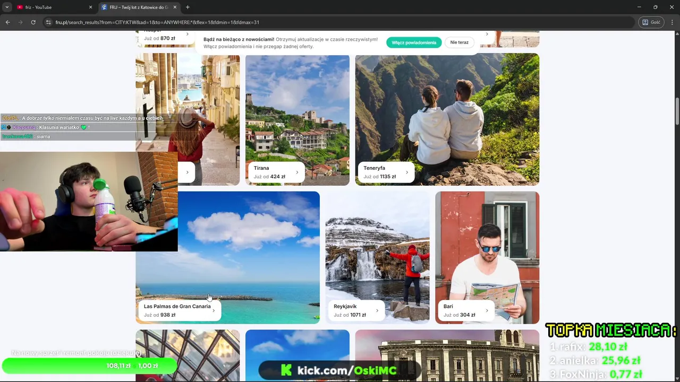
Task: Click the Już od 1071 zł price
Action: pos(350,315)
